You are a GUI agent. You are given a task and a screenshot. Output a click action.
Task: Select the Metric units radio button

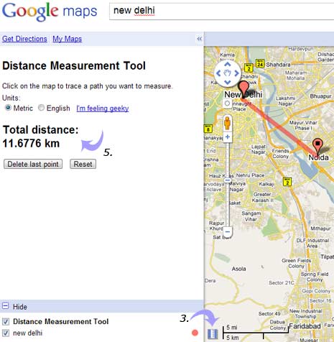[8, 108]
